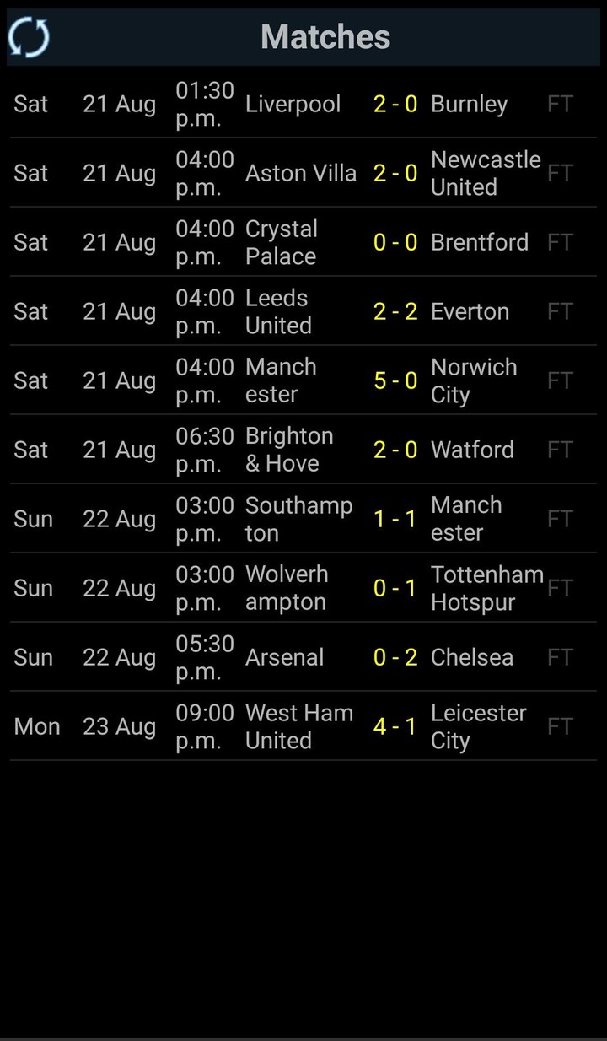Tap the 4 - 1 West Ham score

[x=395, y=726]
